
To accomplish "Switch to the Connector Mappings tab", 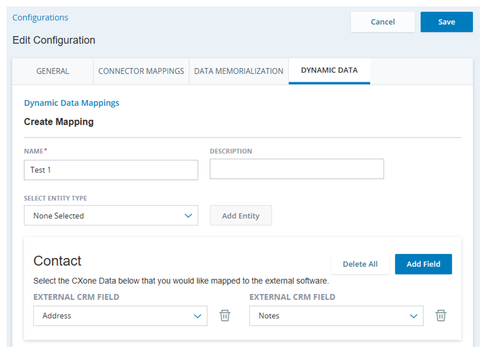I will pyautogui.click(x=141, y=71).
